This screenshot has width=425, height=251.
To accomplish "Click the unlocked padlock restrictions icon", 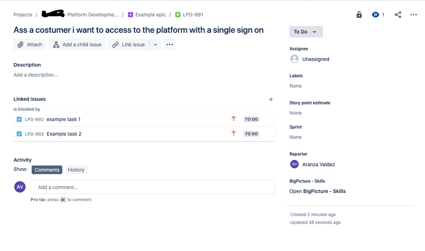I will 359,14.
